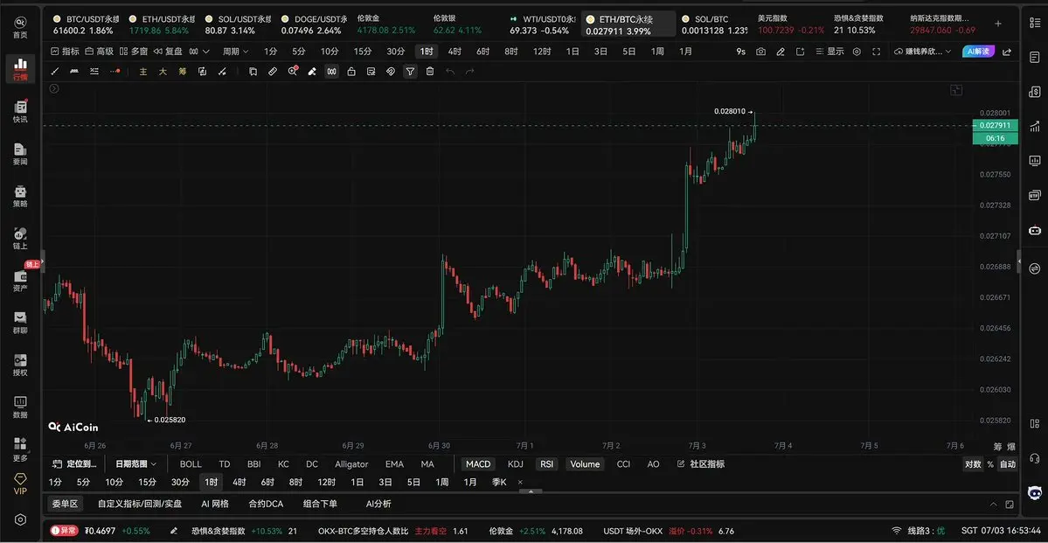Toggle the 主 main-force indicator
Viewport: 1048px width, 543px height.
click(143, 72)
